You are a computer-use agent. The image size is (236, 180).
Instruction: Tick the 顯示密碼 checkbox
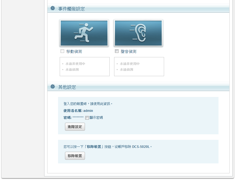pos(87,118)
